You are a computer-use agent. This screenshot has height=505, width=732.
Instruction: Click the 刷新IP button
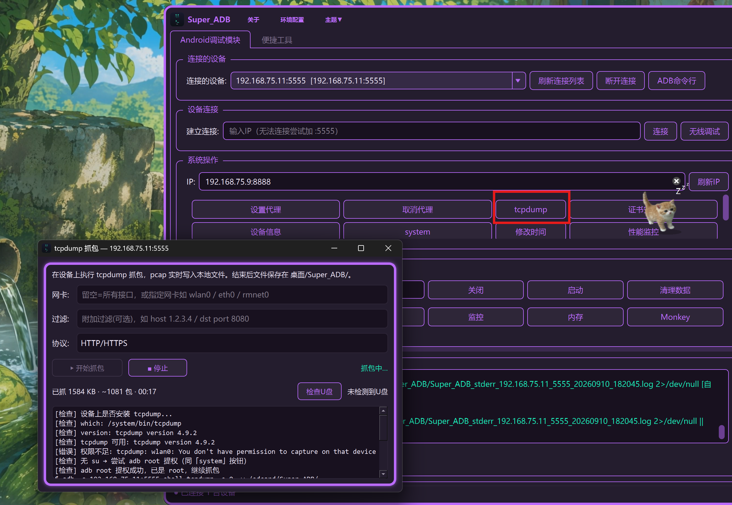point(708,182)
